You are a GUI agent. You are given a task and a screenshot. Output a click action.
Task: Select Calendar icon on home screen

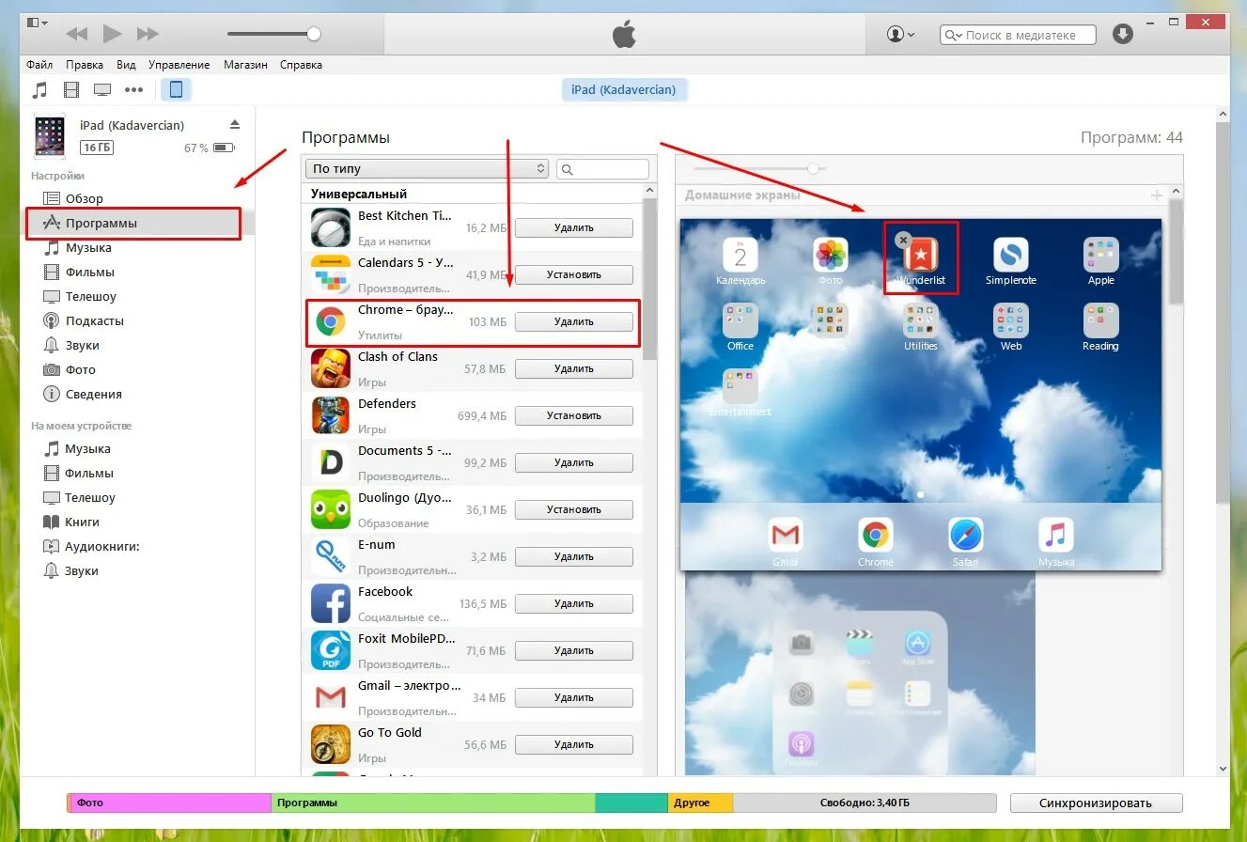coord(740,255)
